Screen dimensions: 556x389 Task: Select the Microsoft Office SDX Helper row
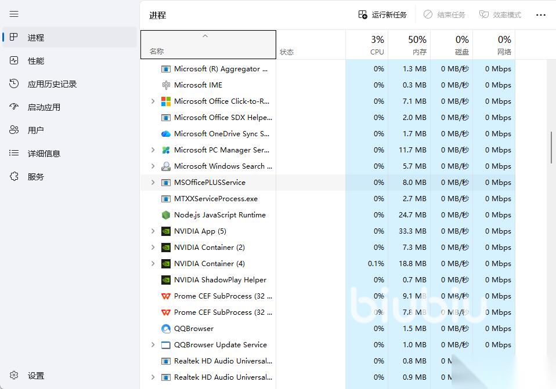click(x=328, y=118)
